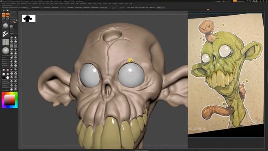Open the current brush sphere thumbnail
The image size is (268, 151).
5,26
